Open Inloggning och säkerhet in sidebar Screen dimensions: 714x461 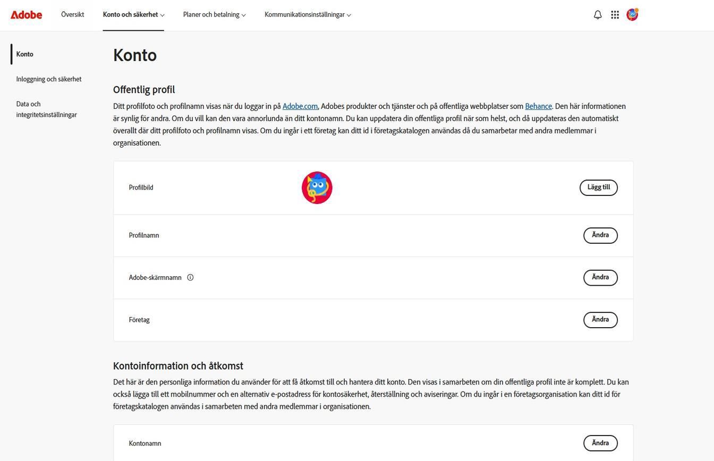(x=49, y=79)
